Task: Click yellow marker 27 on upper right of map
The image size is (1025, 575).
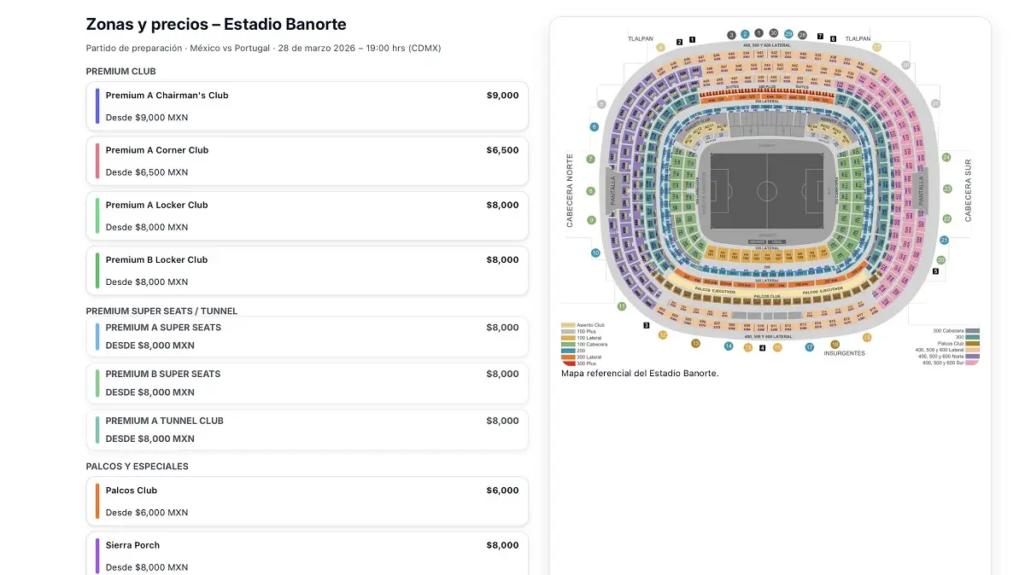Action: [876, 46]
